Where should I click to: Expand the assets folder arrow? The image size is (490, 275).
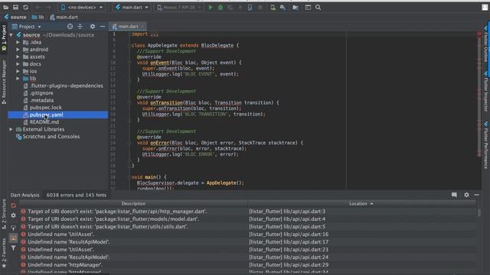18,57
